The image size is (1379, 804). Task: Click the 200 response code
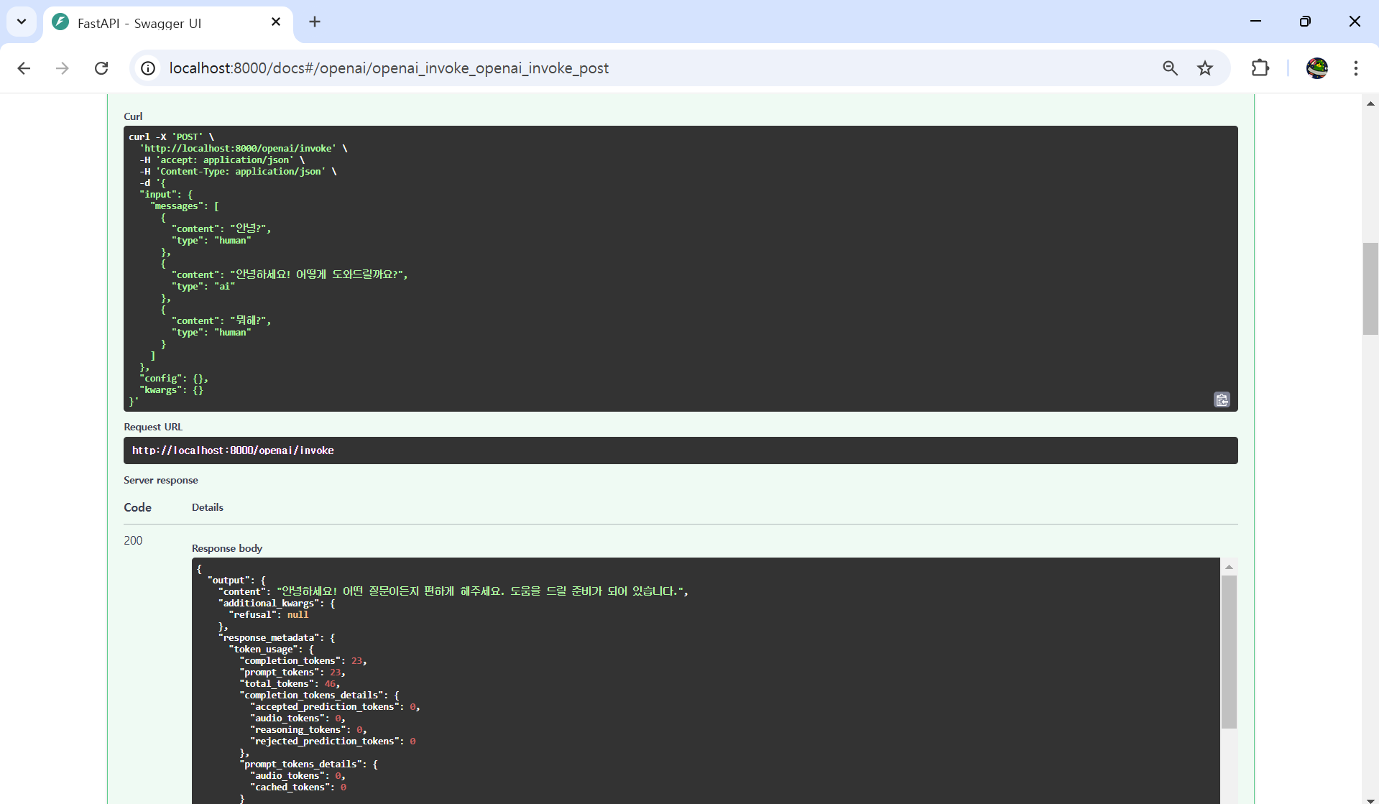coord(133,540)
